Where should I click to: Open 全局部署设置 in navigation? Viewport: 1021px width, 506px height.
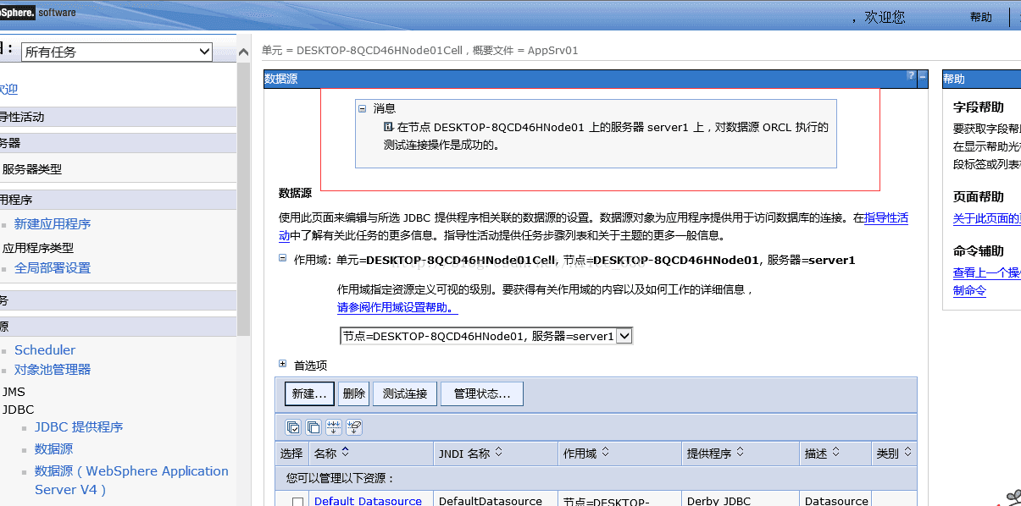[53, 268]
